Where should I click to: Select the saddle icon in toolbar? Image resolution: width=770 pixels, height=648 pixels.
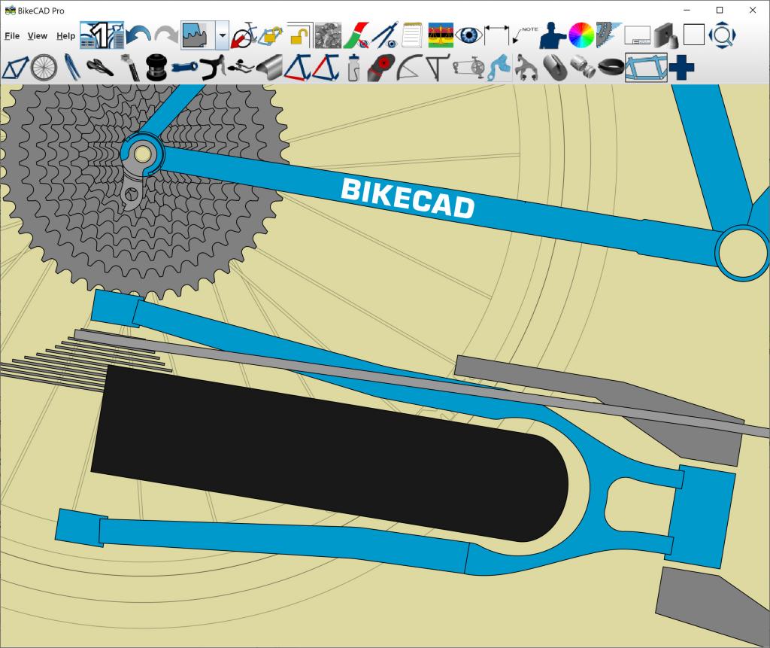coord(100,68)
